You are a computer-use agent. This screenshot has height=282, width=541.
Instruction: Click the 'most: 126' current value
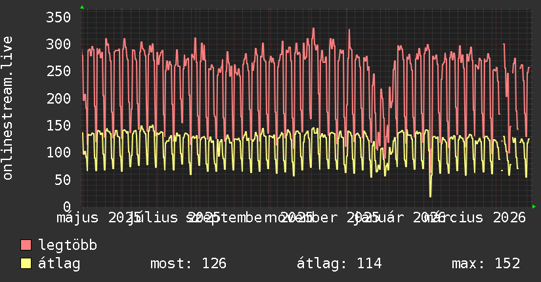(188, 264)
